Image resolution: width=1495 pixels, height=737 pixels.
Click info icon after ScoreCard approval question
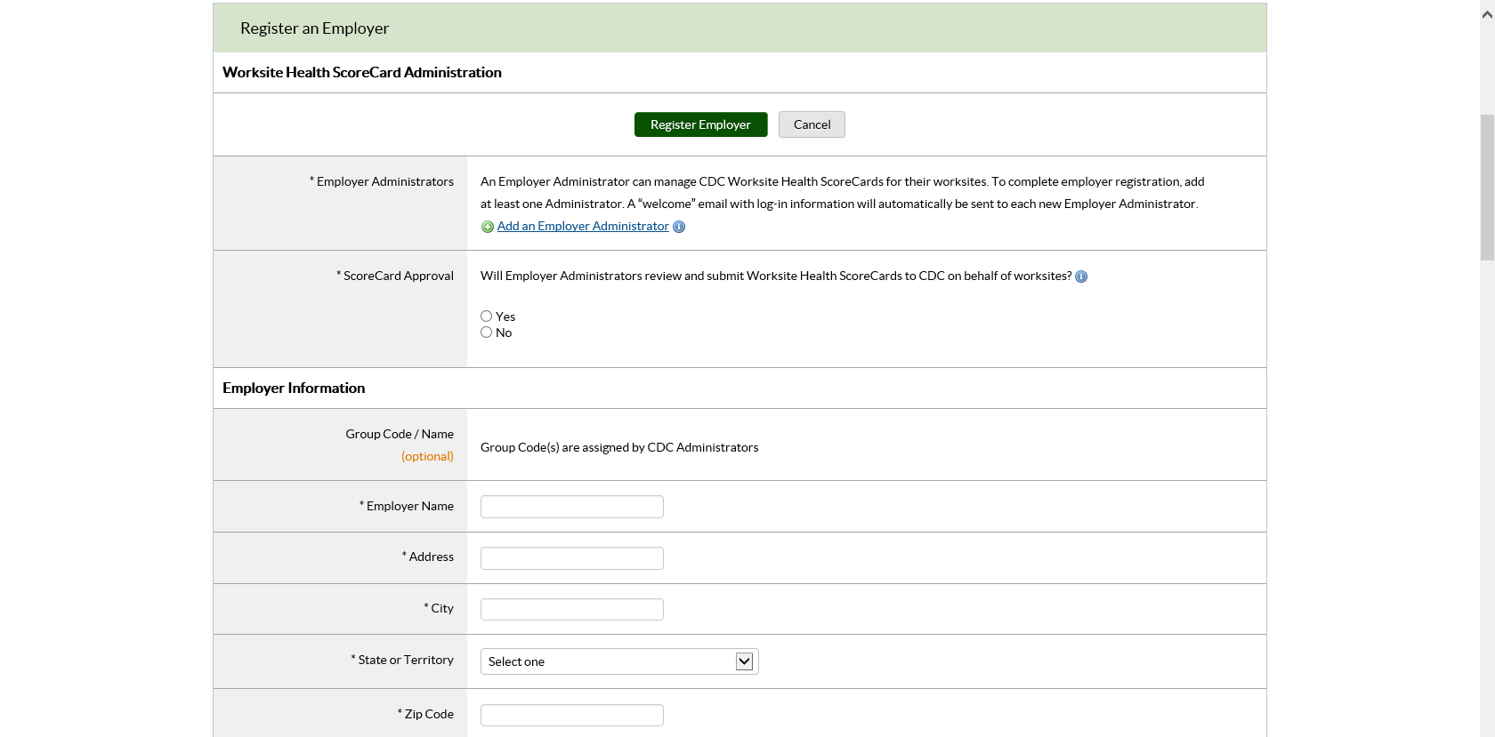(x=1081, y=276)
